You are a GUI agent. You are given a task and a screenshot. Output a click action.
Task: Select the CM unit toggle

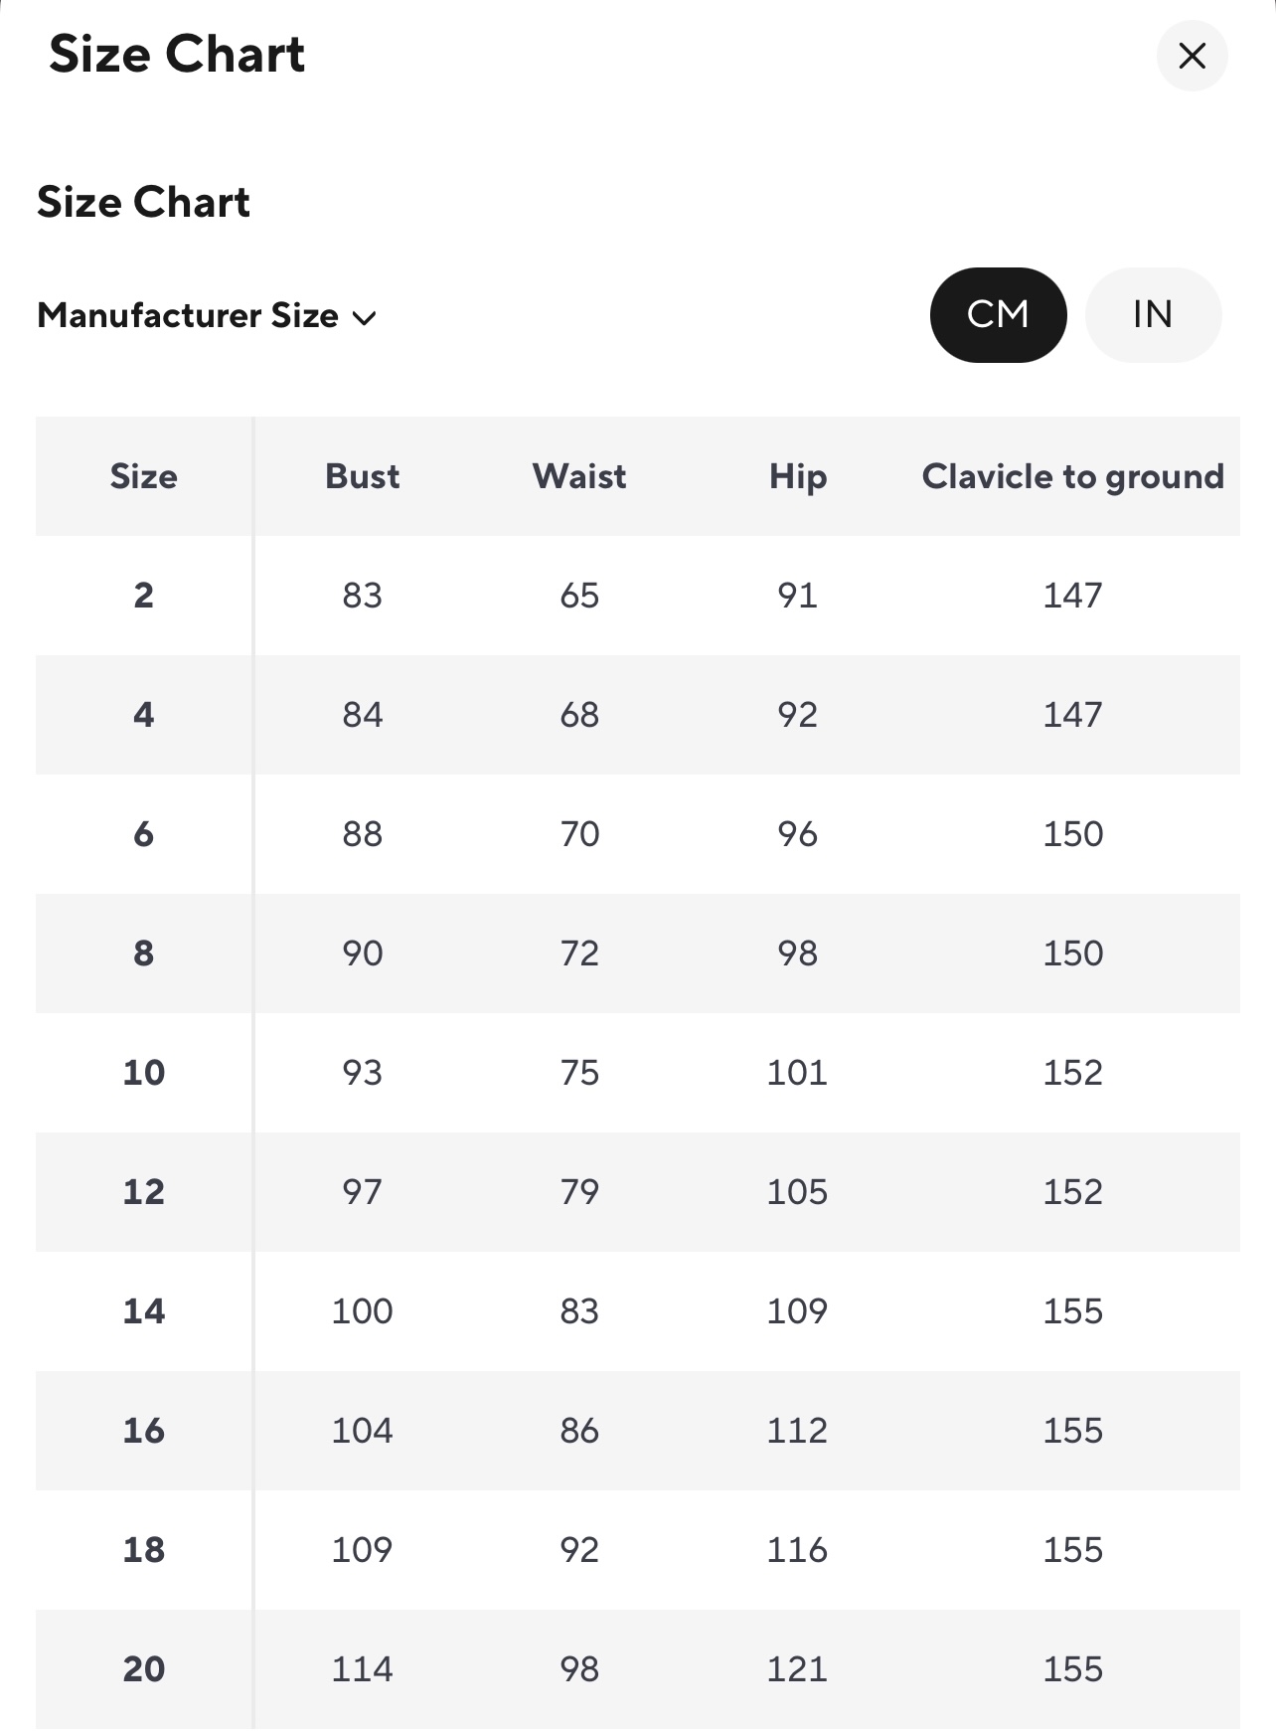[x=998, y=314]
